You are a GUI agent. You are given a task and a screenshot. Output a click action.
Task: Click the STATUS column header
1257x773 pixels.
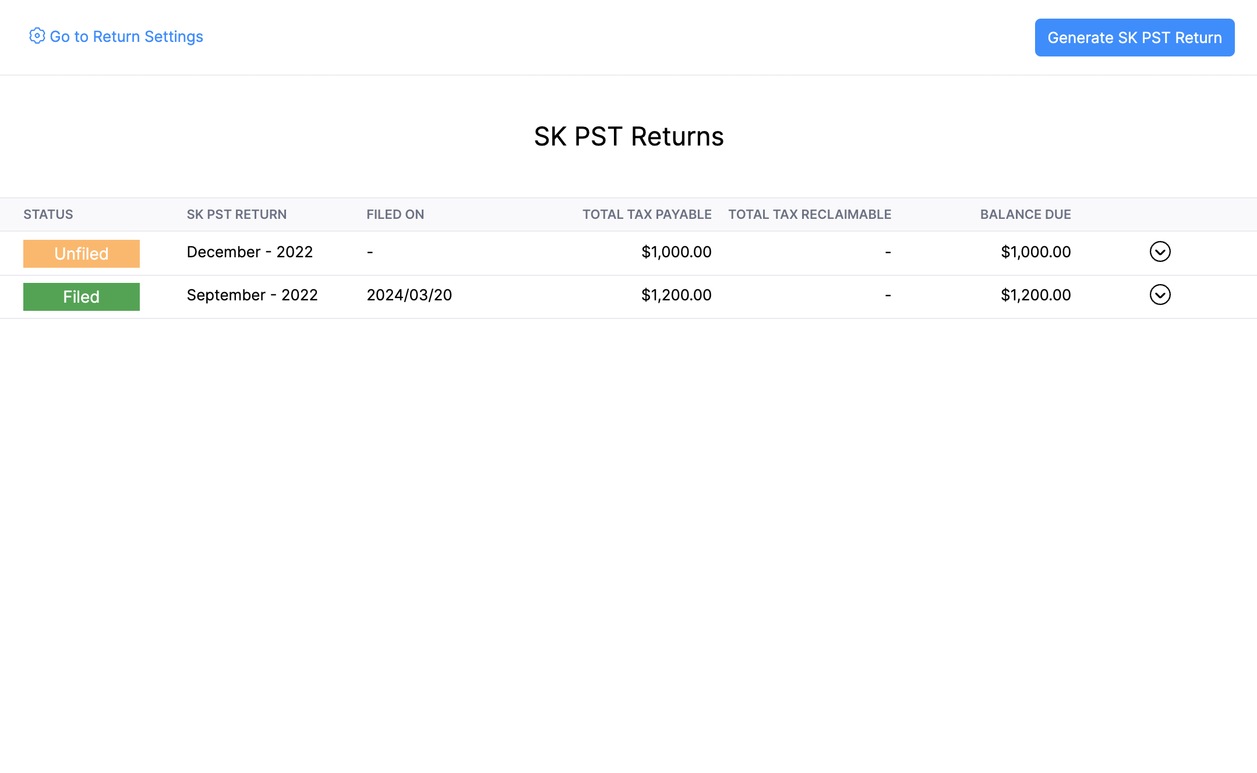(x=48, y=214)
